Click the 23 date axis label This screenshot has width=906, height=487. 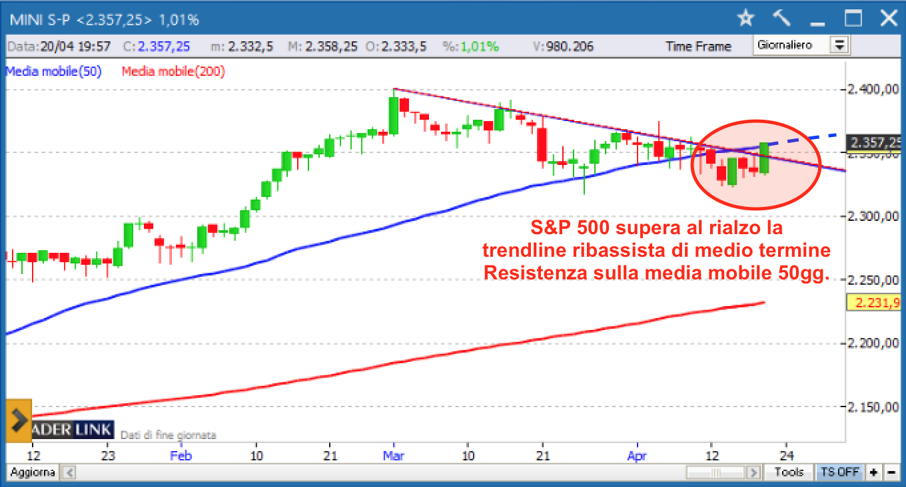click(109, 456)
